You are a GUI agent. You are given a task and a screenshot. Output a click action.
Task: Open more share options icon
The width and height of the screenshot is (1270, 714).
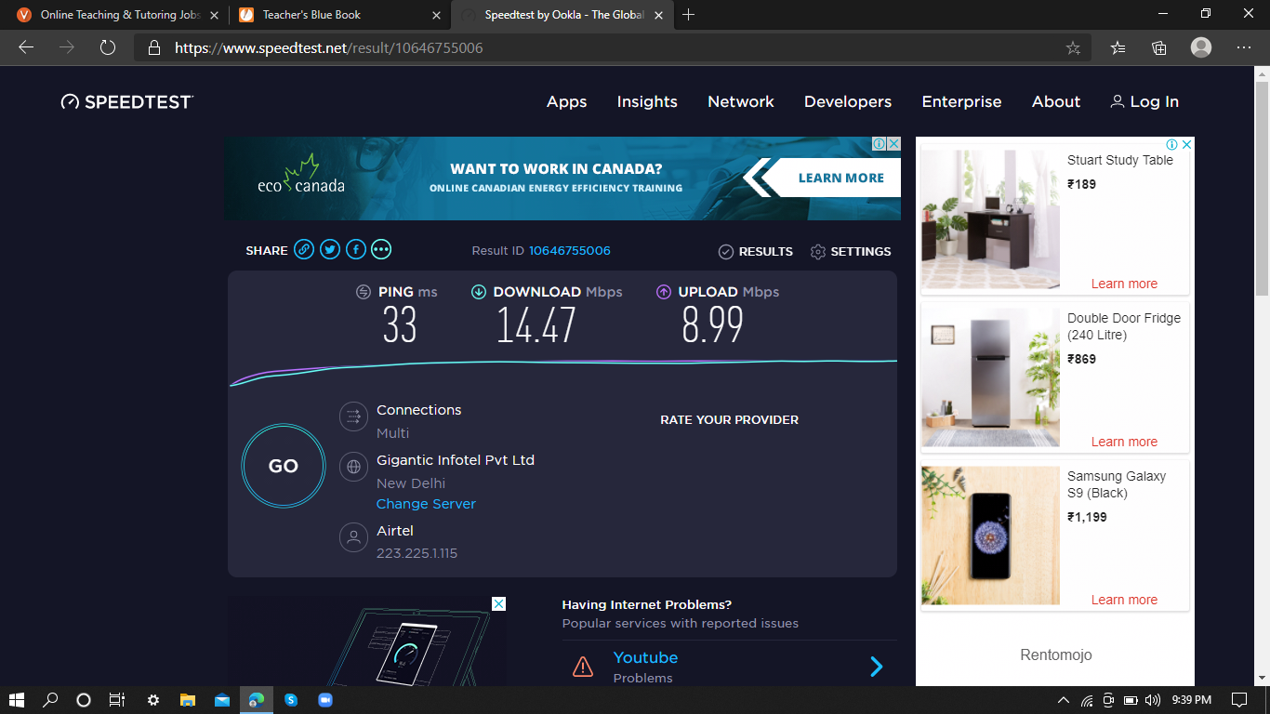click(x=381, y=249)
